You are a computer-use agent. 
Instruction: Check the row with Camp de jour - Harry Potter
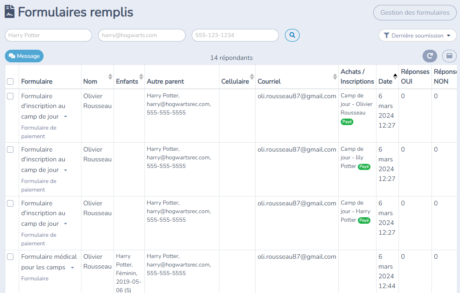click(x=10, y=203)
